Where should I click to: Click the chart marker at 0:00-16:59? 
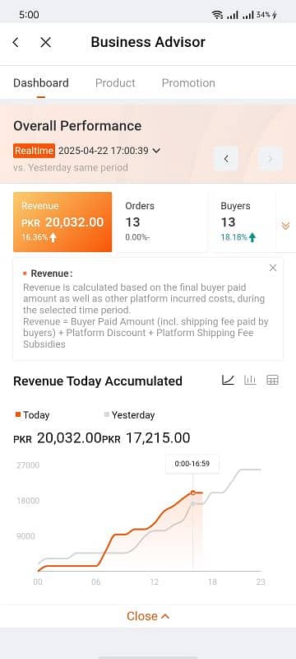[193, 493]
